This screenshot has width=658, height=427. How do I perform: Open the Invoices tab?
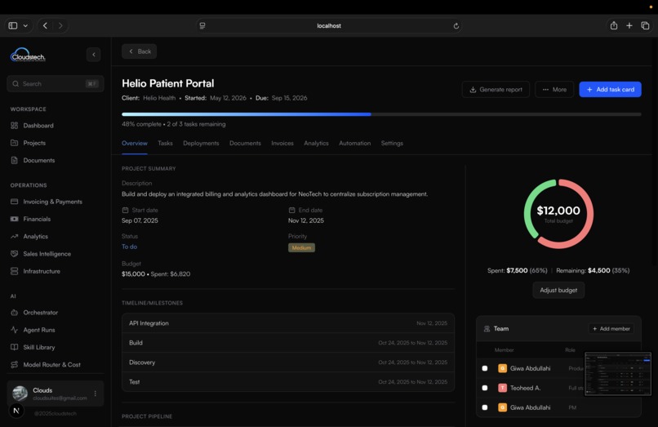click(282, 143)
